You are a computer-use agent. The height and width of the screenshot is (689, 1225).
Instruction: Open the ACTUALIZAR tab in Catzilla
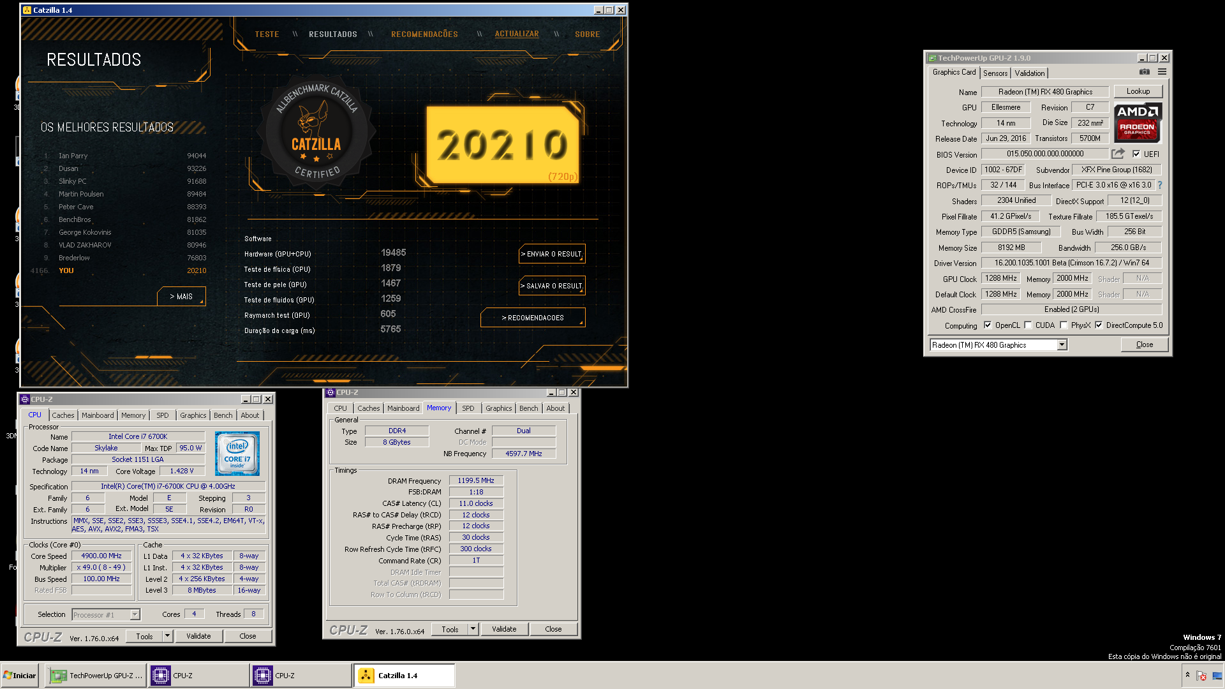(517, 34)
